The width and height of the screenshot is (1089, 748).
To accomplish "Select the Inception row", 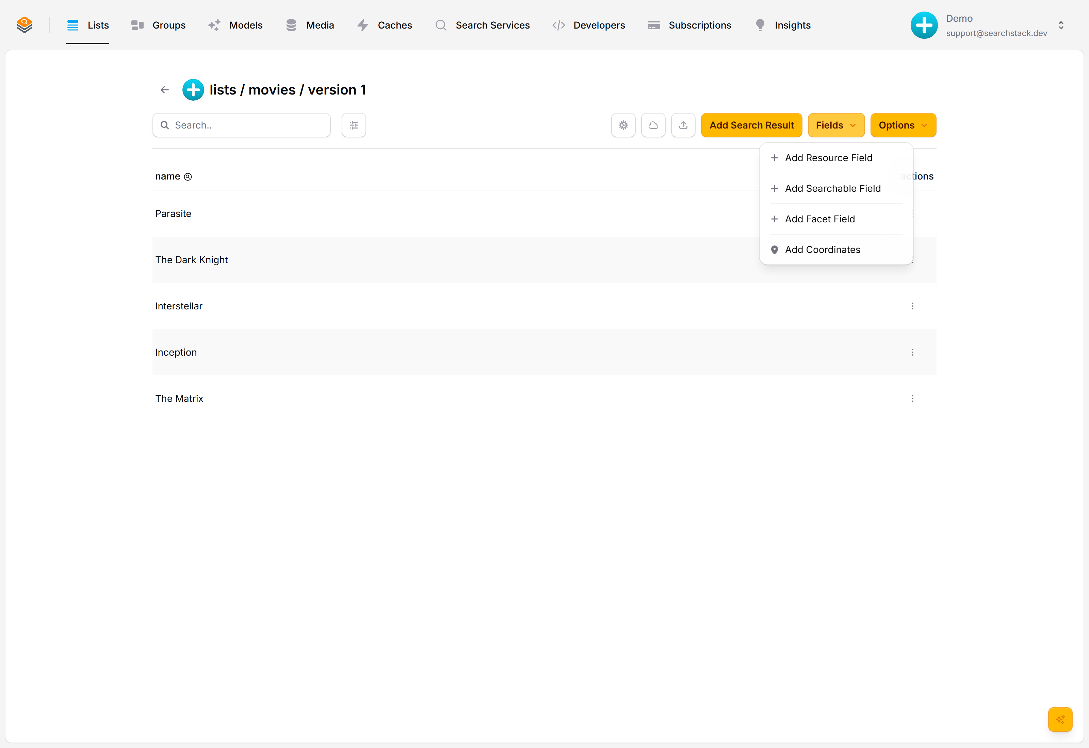I will (x=544, y=353).
